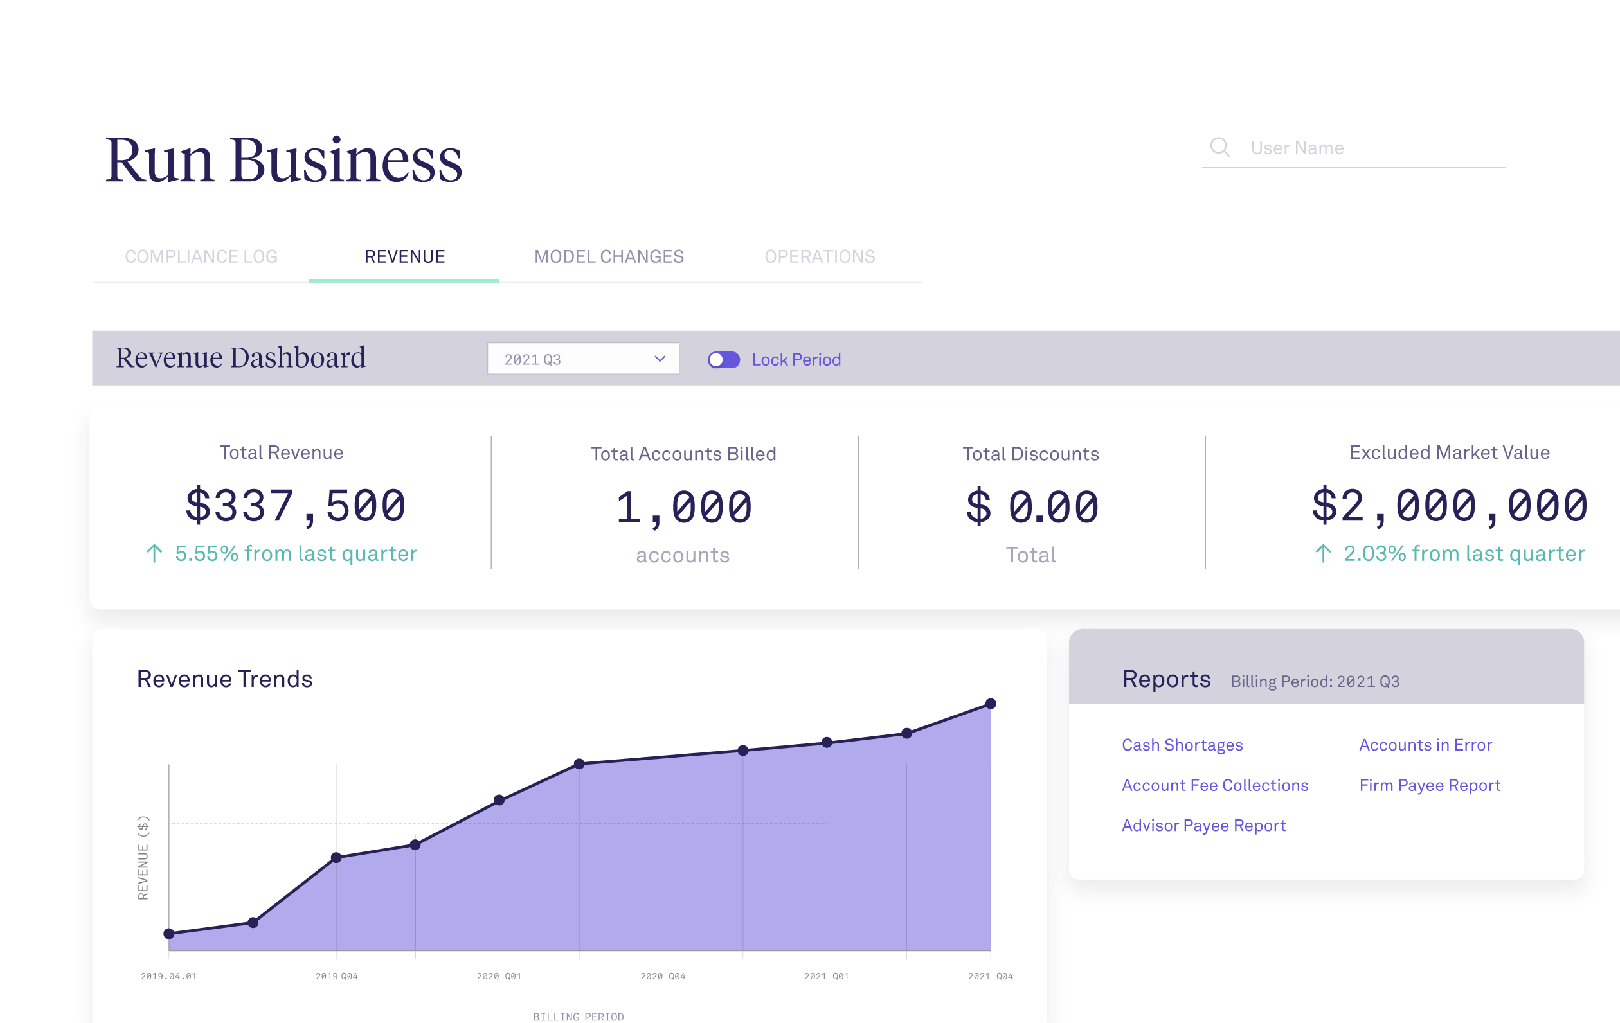The width and height of the screenshot is (1620, 1023).
Task: Click the Revenue Dashboard title
Action: [x=241, y=357]
